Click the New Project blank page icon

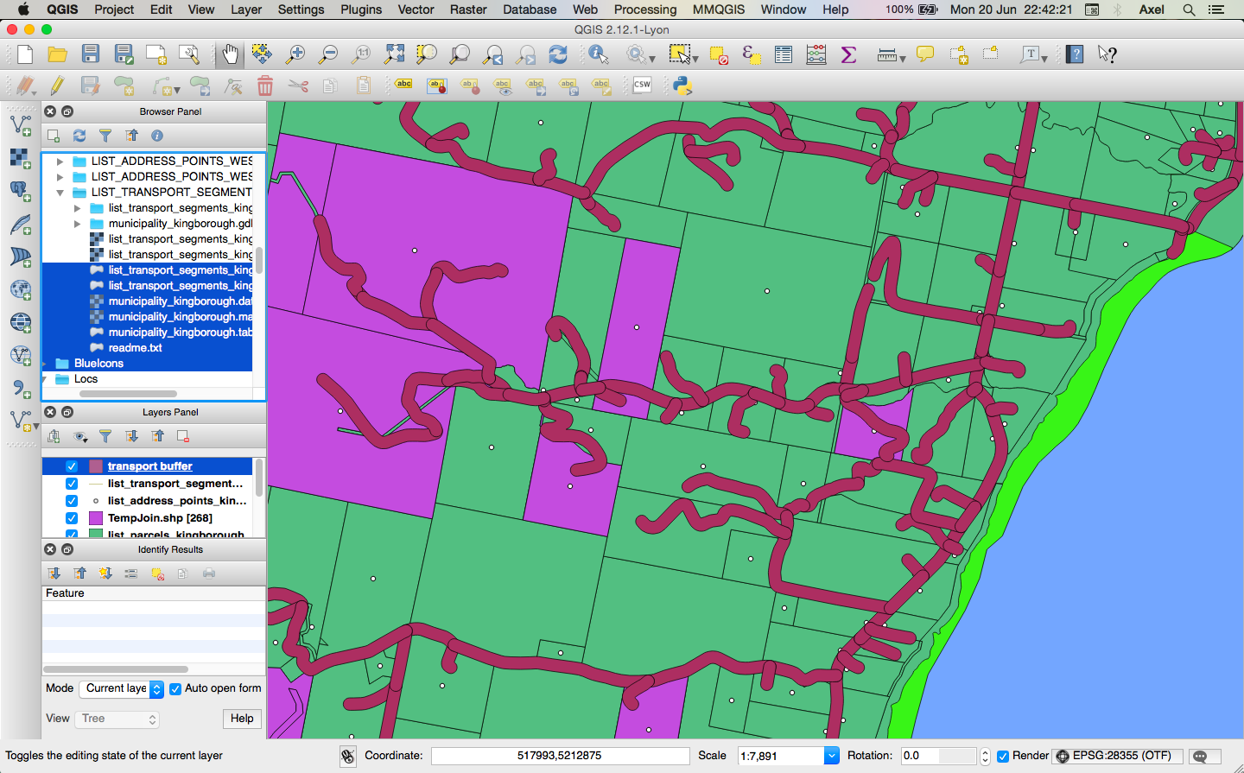pyautogui.click(x=24, y=54)
